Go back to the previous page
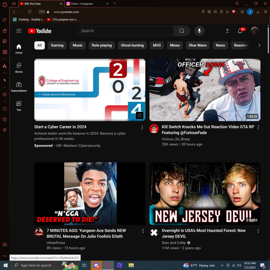 pos(14,12)
